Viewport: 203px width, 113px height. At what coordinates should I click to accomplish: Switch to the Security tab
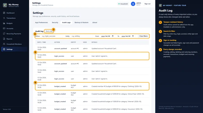click(x=55, y=23)
